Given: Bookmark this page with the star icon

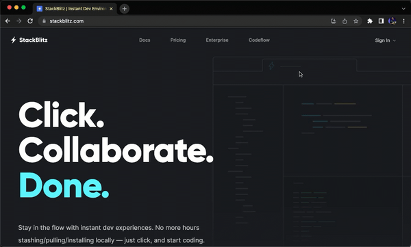Looking at the screenshot, I should [x=356, y=21].
